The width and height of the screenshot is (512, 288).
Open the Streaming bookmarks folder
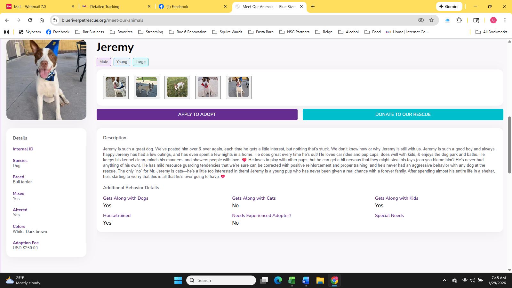[x=151, y=32]
